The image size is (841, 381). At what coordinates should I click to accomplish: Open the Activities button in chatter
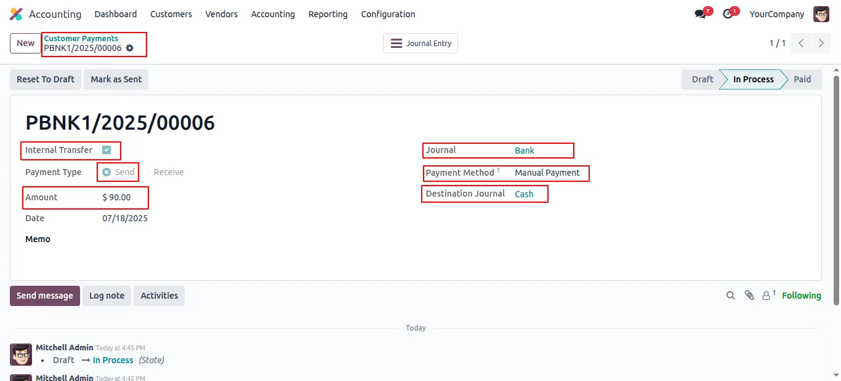[x=159, y=296]
